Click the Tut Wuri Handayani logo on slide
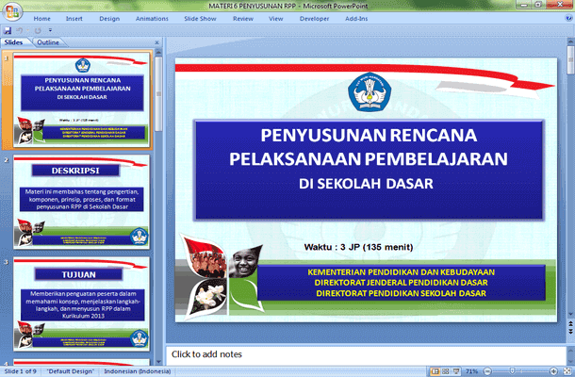Screen dimensions: 575x377 tap(370, 92)
